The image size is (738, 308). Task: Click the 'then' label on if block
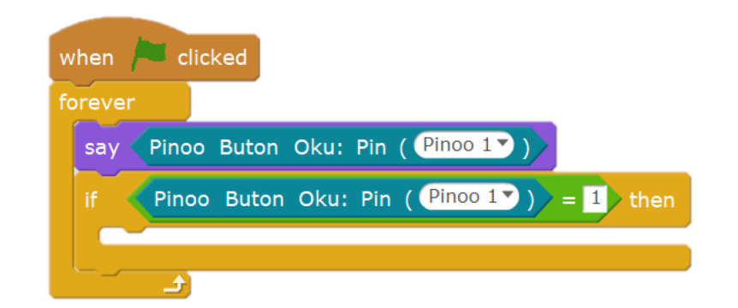[652, 200]
